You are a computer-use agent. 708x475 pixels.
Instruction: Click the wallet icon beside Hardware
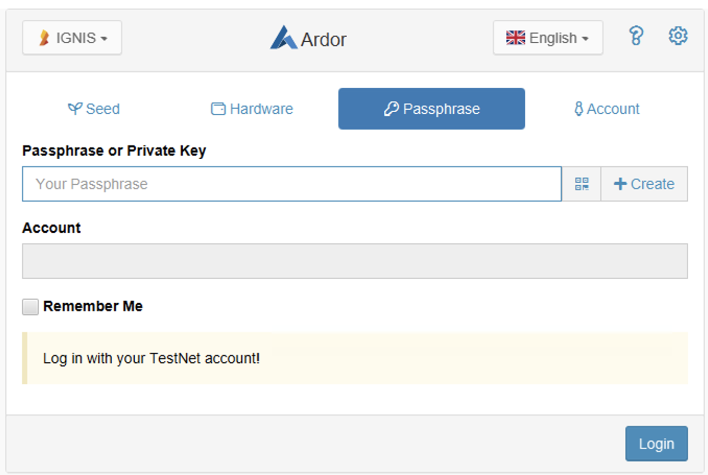point(218,109)
